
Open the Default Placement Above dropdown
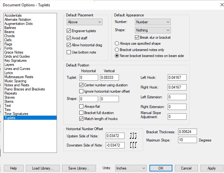click(85, 22)
